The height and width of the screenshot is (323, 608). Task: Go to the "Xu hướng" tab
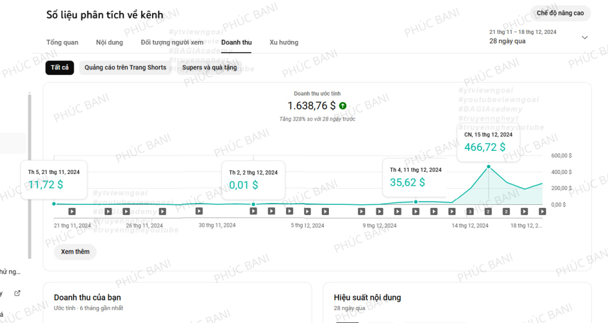(284, 43)
